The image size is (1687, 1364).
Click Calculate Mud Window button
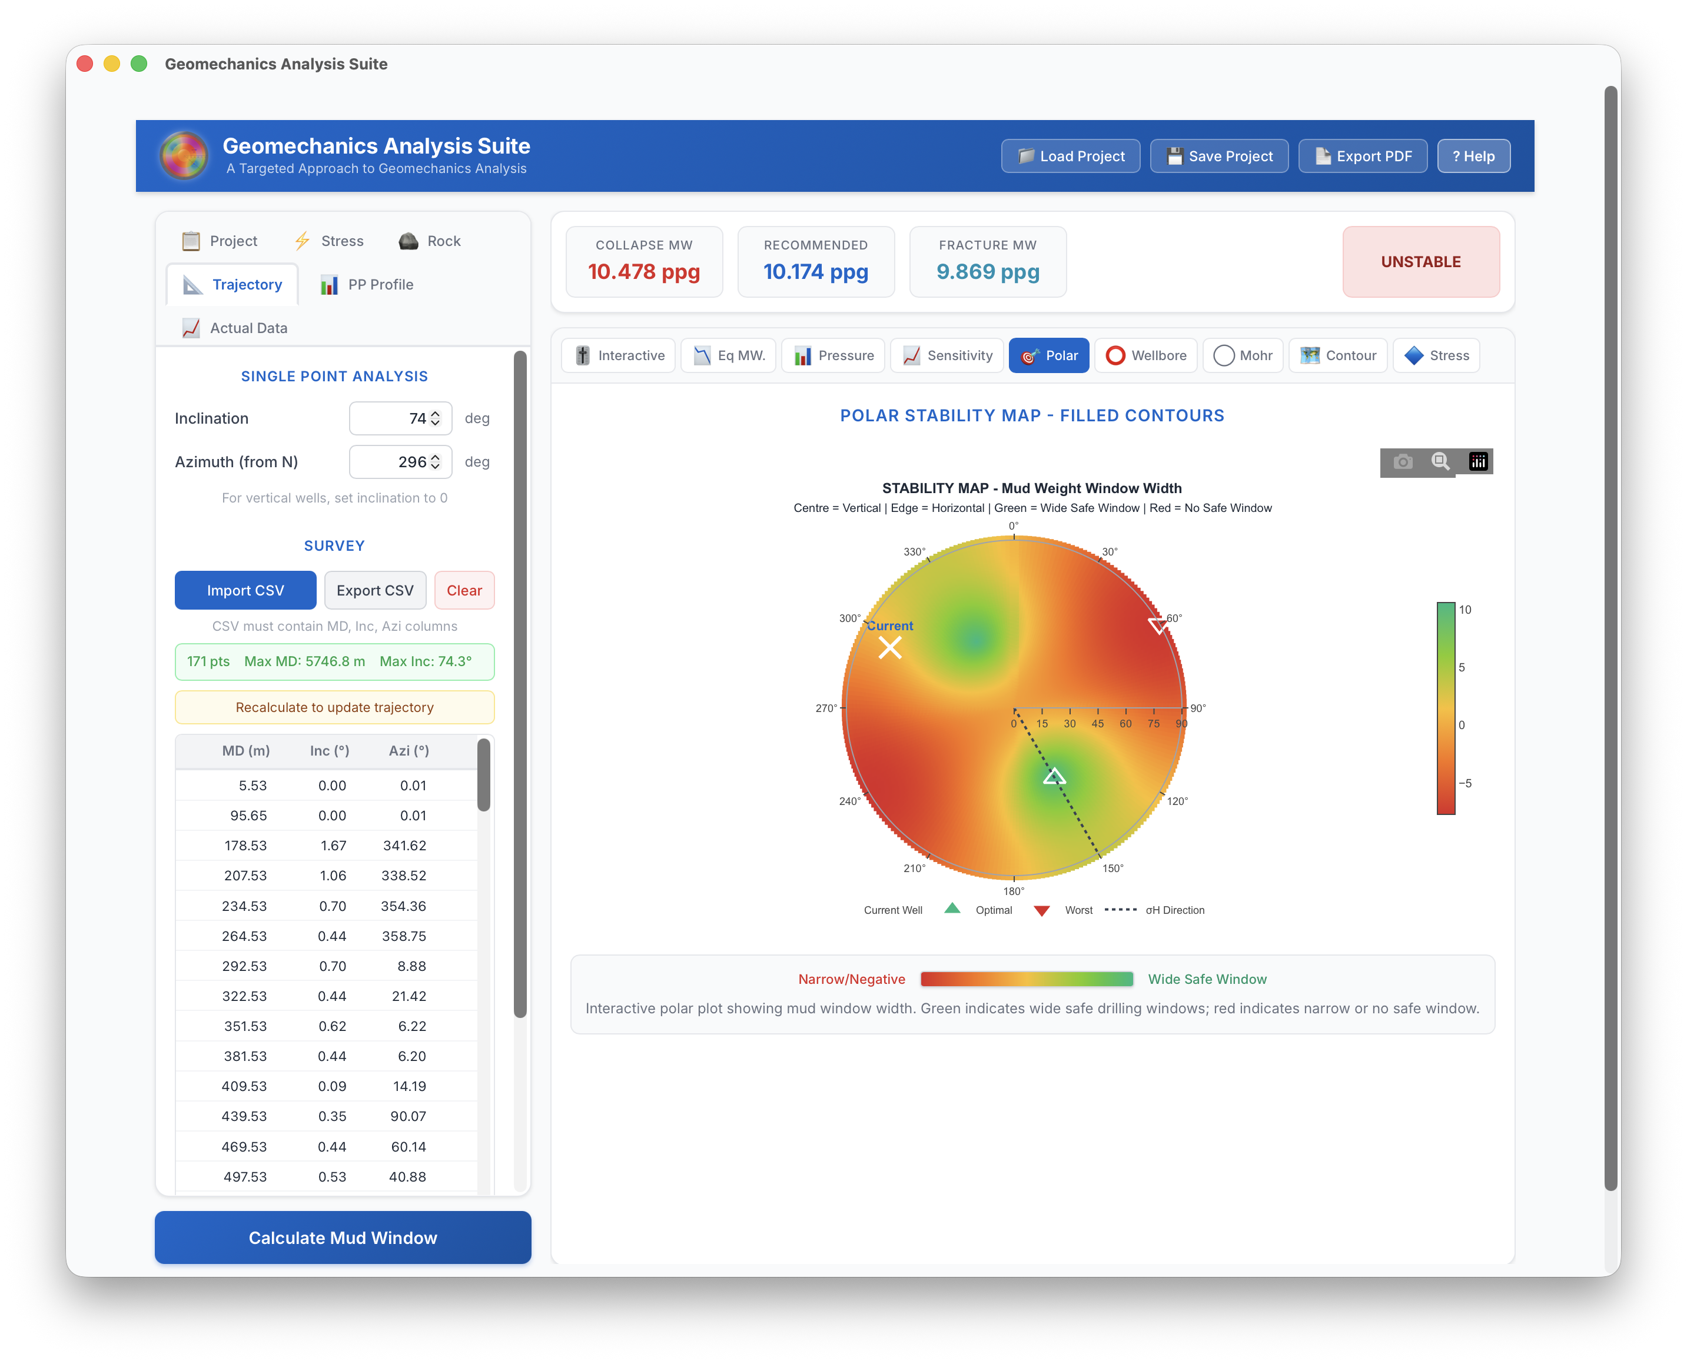[343, 1237]
